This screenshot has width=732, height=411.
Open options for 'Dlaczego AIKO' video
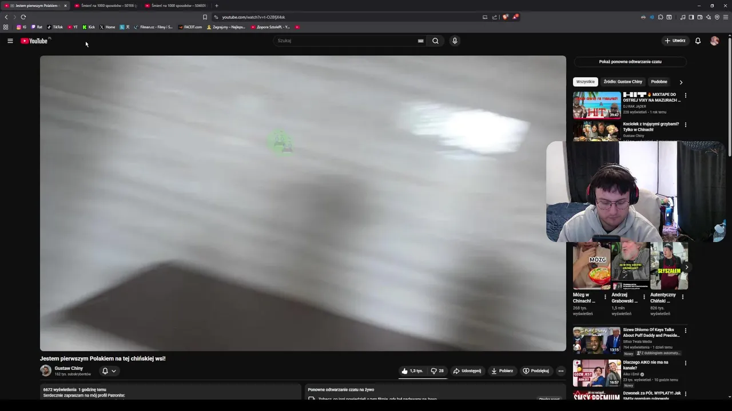[x=685, y=363]
